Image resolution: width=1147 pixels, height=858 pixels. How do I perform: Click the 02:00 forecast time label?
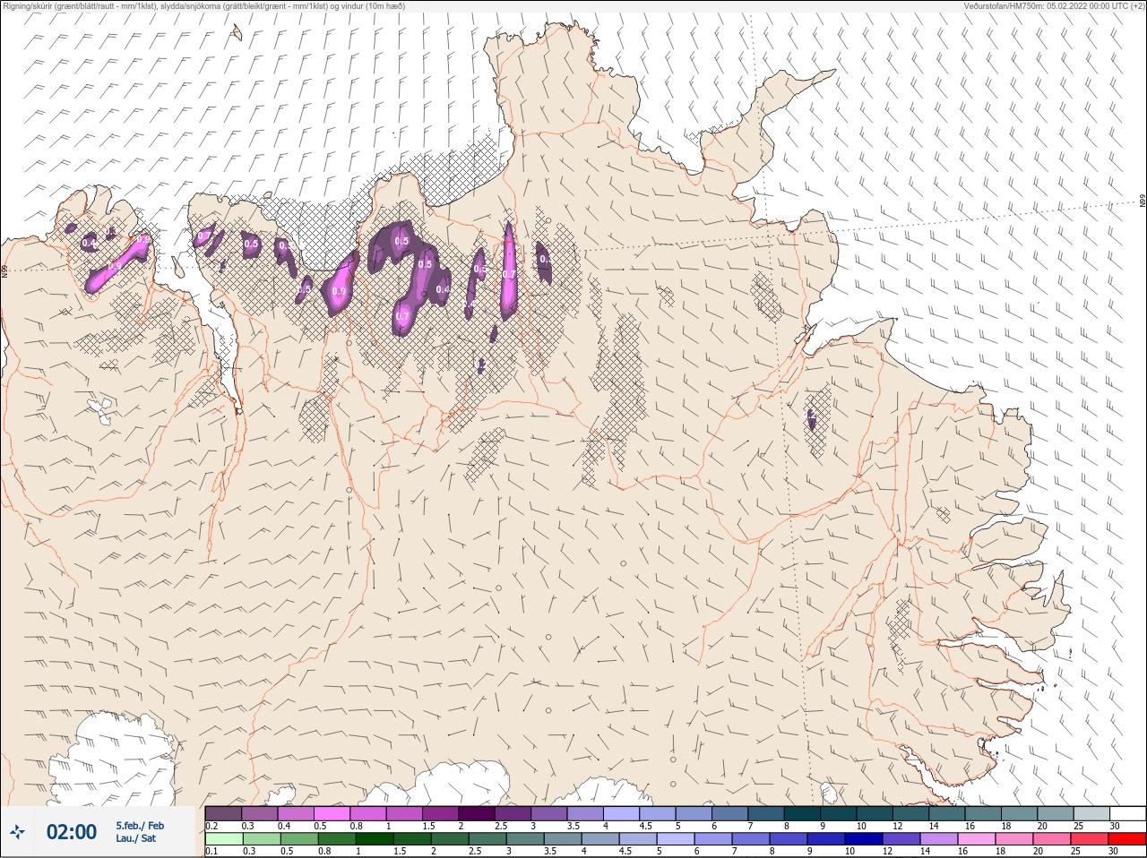(71, 832)
